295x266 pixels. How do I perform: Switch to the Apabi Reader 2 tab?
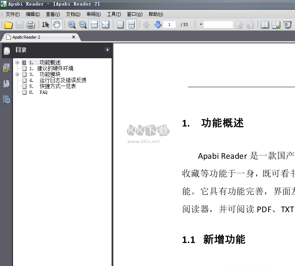(x=26, y=37)
